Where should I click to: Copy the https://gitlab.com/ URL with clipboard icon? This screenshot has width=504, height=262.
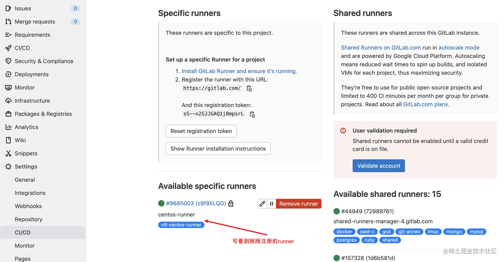(x=249, y=88)
